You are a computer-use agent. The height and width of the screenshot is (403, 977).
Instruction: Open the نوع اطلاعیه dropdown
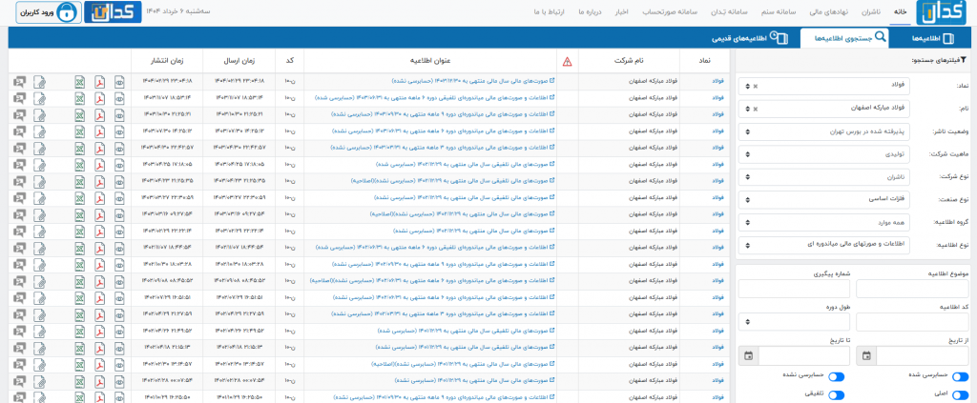(x=823, y=245)
